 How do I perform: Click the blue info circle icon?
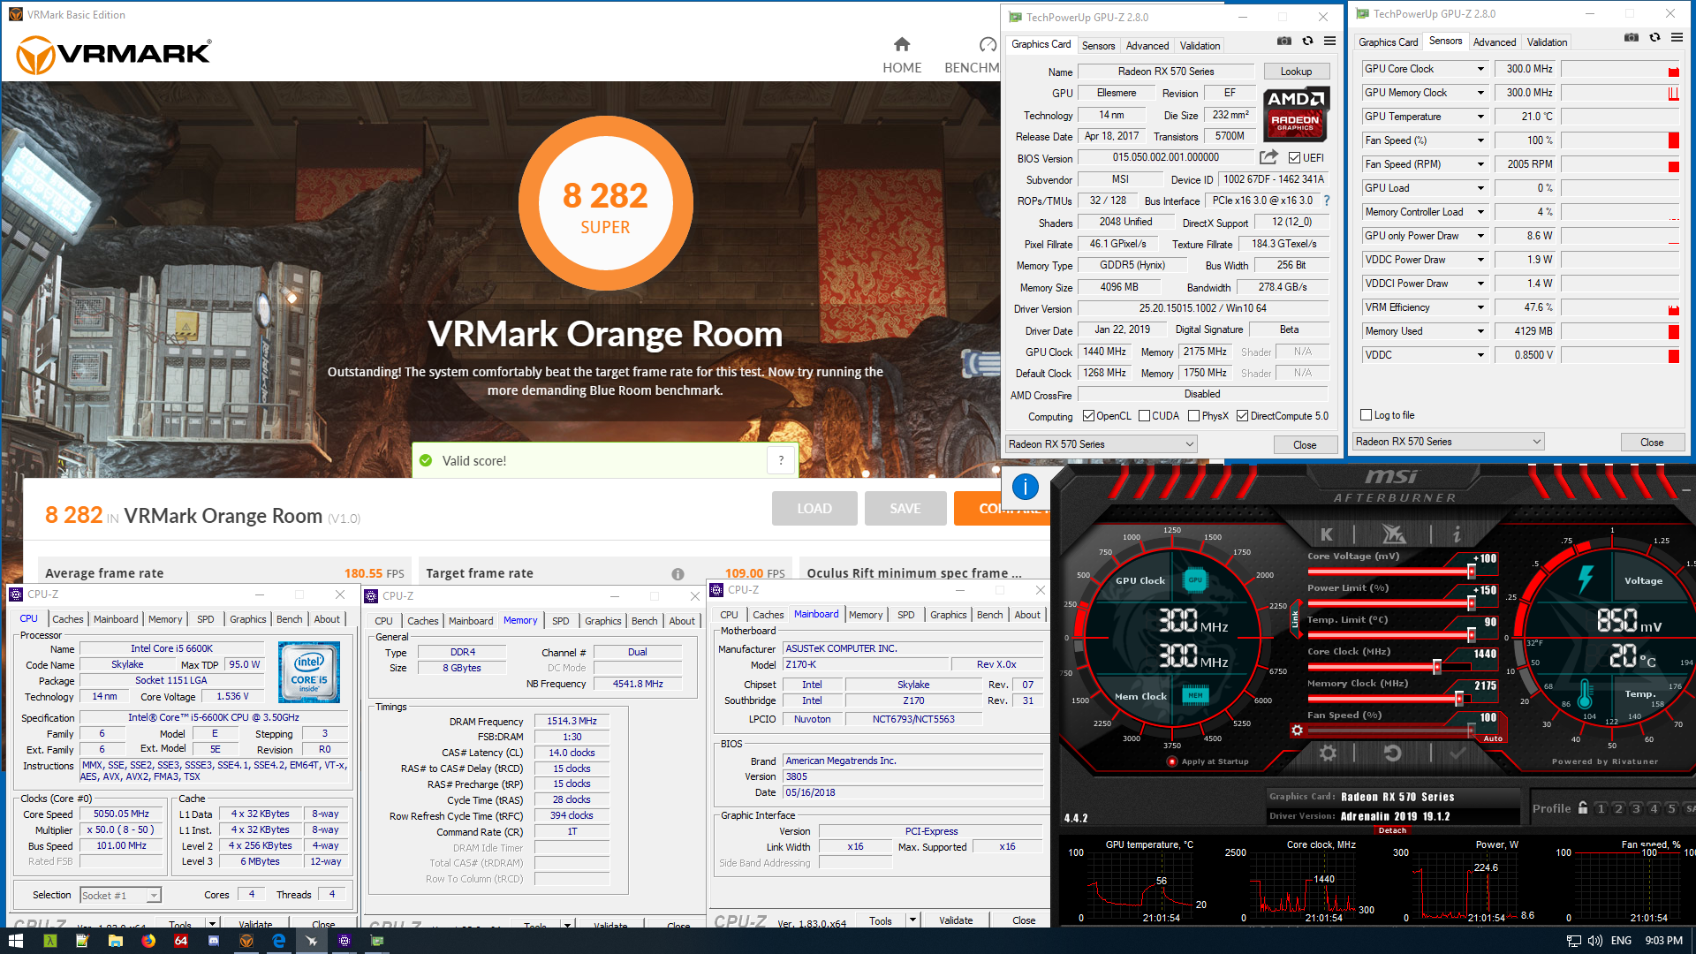pyautogui.click(x=1025, y=486)
